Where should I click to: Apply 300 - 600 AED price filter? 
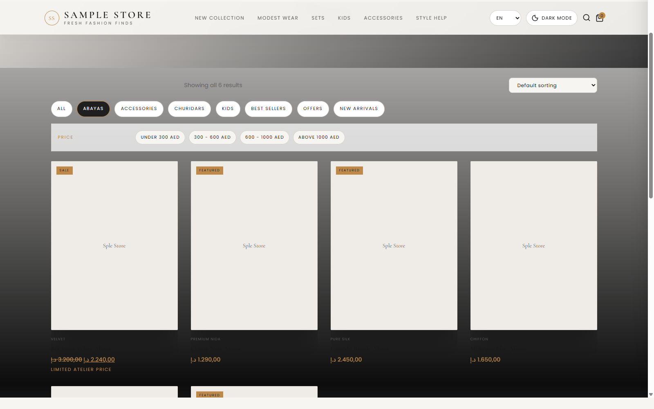tap(213, 137)
